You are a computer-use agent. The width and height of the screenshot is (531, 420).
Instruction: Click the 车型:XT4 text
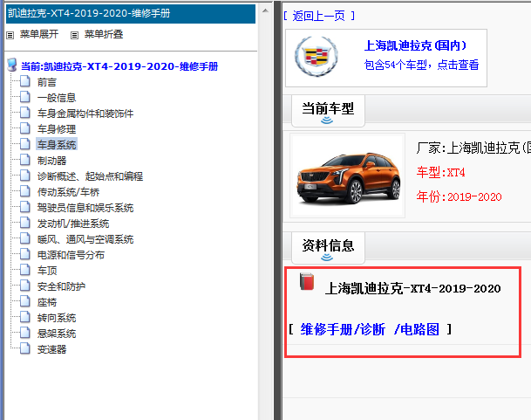440,172
